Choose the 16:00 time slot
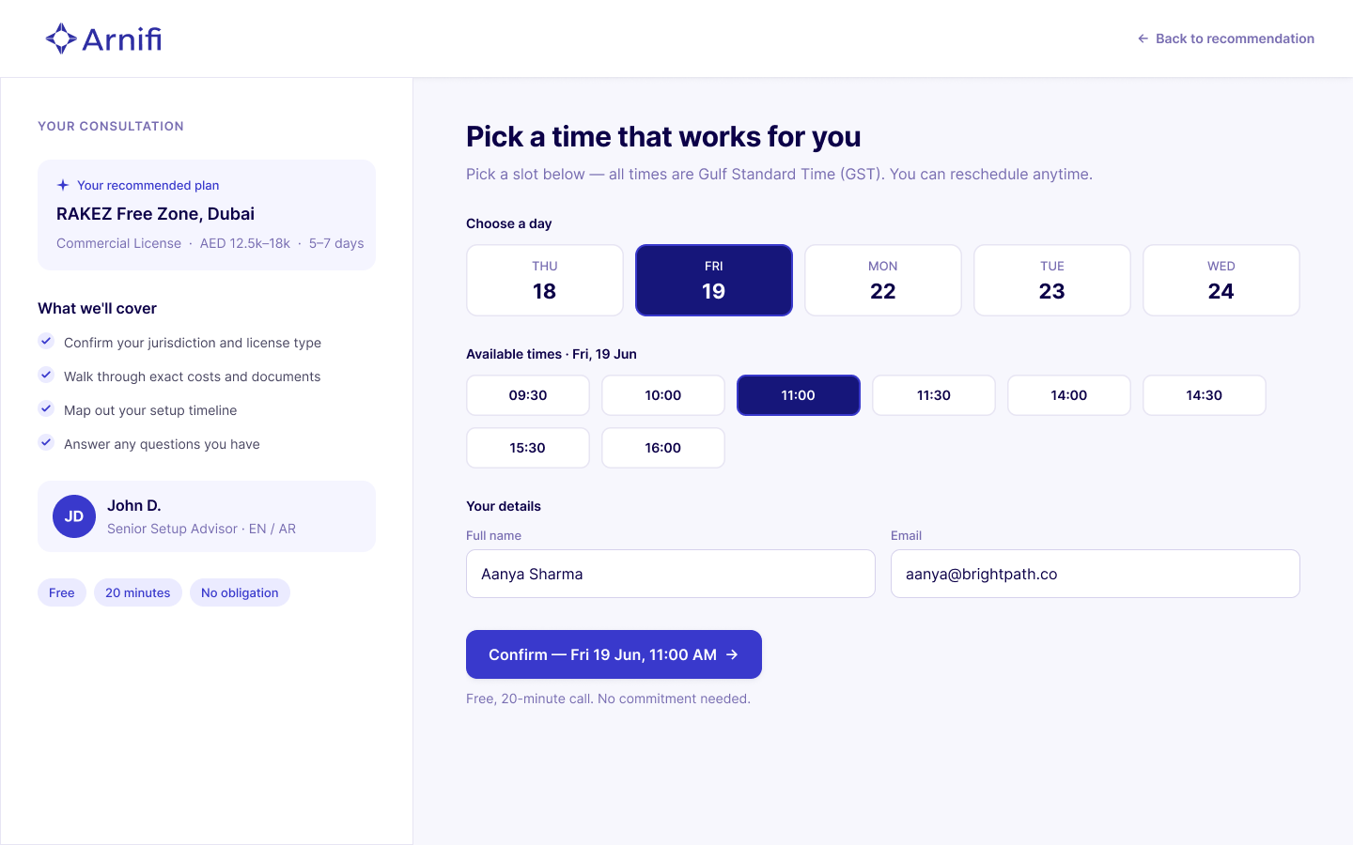1353x845 pixels. (663, 448)
